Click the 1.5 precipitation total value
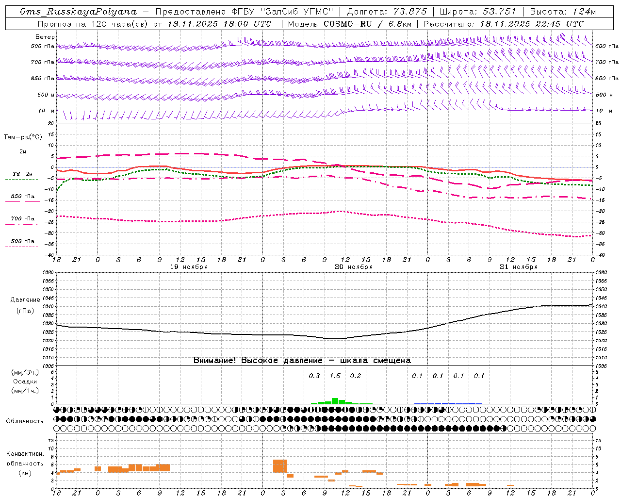Screen dimensions: 621x497 click(x=335, y=376)
